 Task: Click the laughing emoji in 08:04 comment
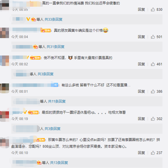pyautogui.click(x=106, y=30)
